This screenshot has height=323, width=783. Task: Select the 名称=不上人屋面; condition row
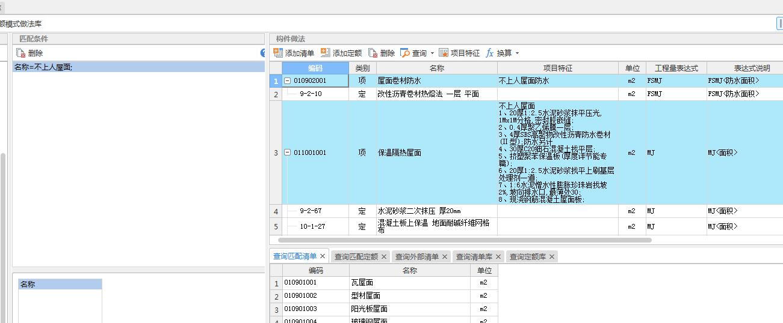click(138, 67)
